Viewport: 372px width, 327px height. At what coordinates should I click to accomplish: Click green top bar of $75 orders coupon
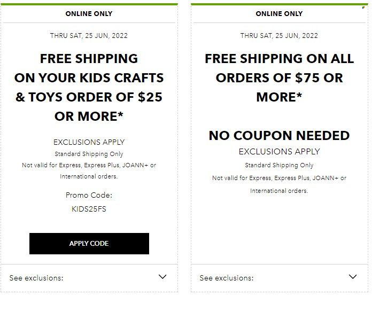[279, 4]
